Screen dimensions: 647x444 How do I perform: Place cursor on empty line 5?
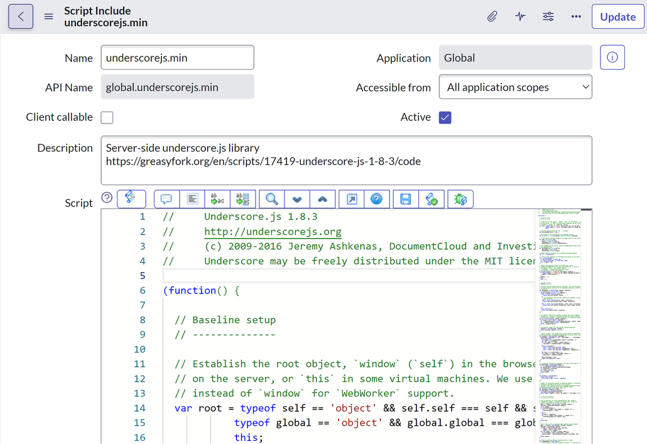[349, 275]
